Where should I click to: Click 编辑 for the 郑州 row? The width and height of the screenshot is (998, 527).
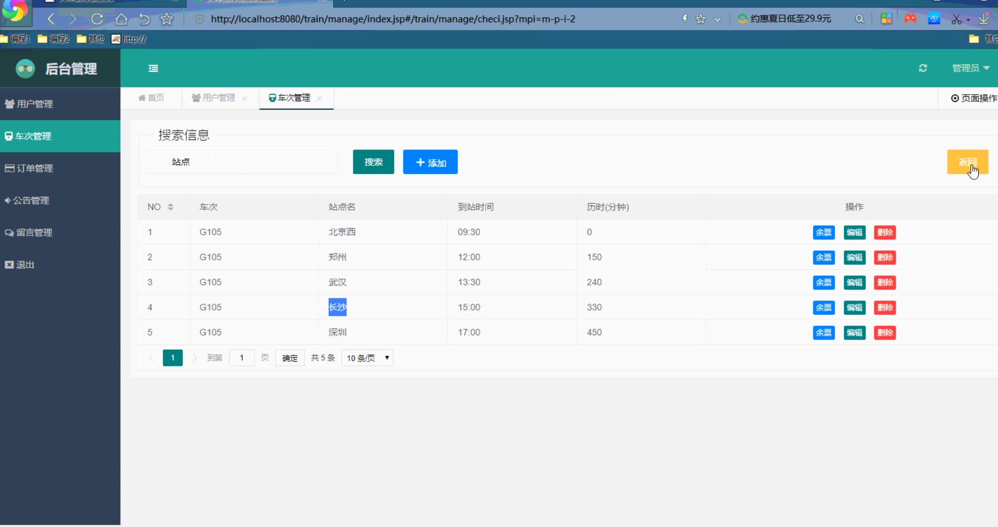point(855,258)
